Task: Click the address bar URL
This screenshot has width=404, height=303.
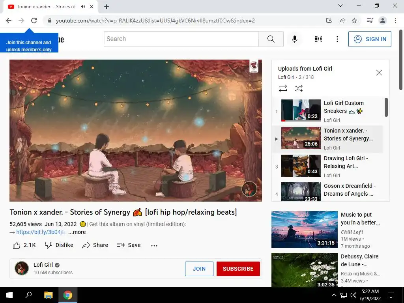Action: [x=155, y=21]
